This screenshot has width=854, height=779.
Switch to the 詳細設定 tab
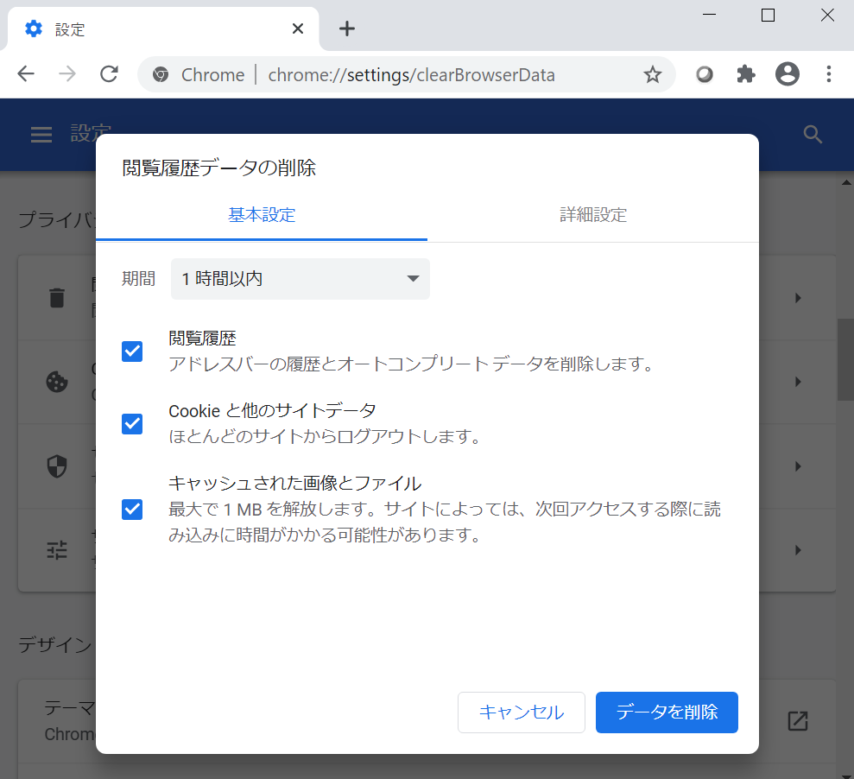(593, 215)
